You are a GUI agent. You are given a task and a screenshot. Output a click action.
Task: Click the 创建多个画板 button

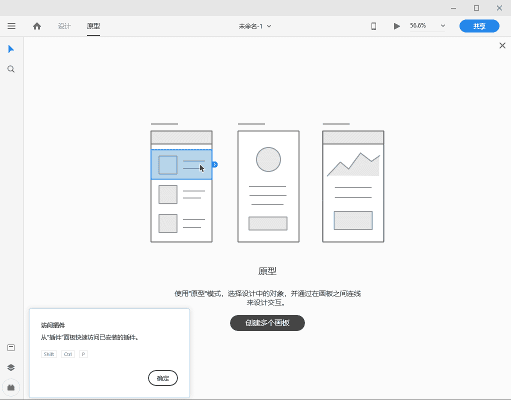267,323
